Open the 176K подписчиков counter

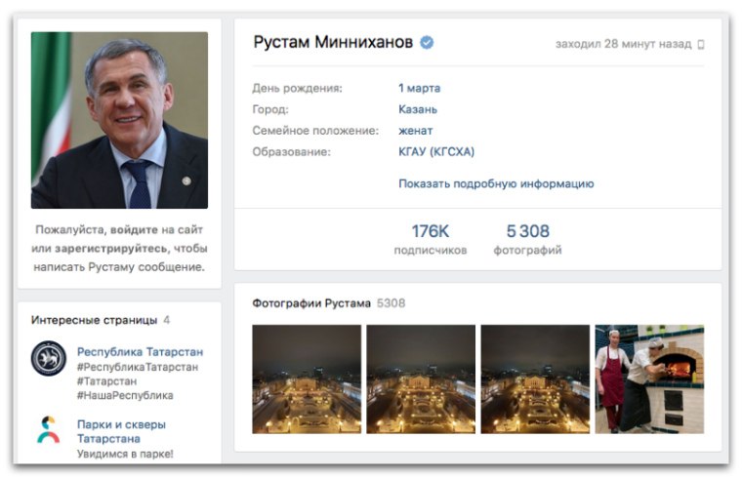click(431, 239)
